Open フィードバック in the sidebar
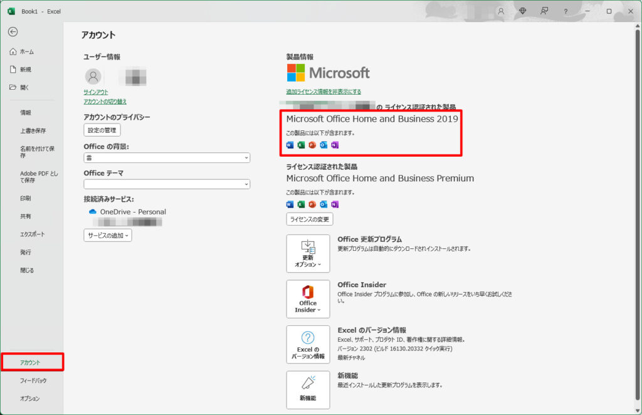This screenshot has height=415, width=642. [x=33, y=381]
